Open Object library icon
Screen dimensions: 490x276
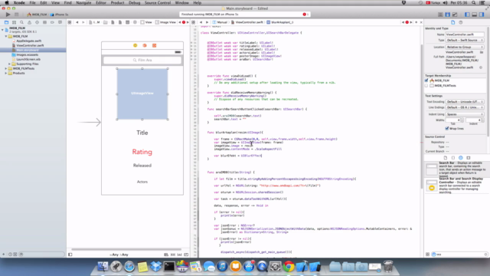tap(461, 158)
